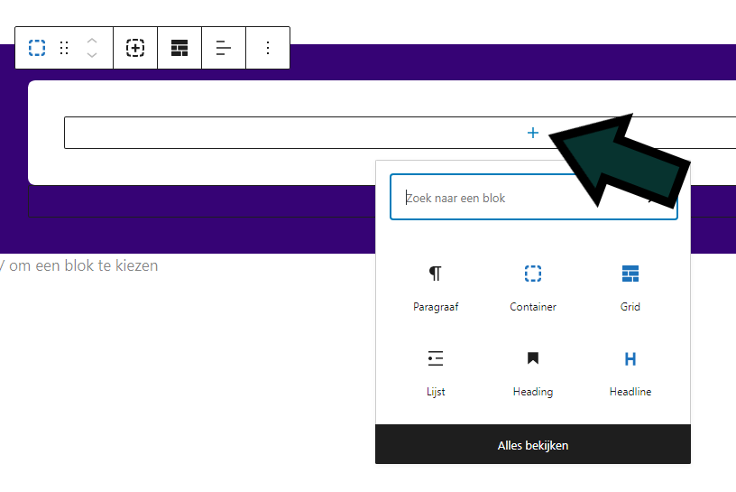Screen dimensions: 736x492
Task: Click the grid layout icon in block toolbar
Action: pyautogui.click(x=179, y=48)
